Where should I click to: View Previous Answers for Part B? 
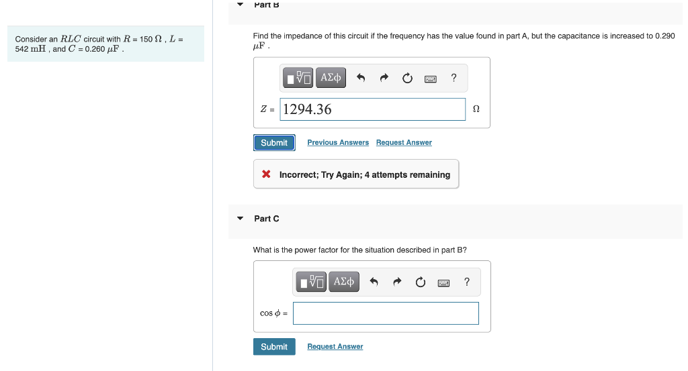tap(338, 142)
